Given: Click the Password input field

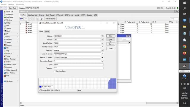Looking at the screenshot, I should pyautogui.click(x=78, y=68).
